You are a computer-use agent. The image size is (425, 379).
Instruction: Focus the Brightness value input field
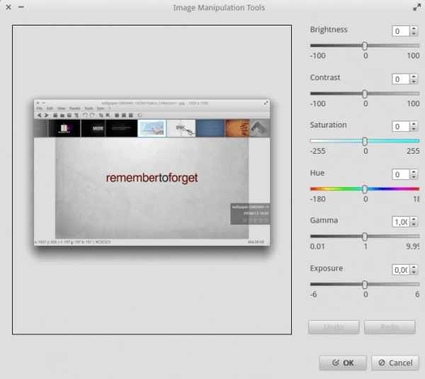pos(400,31)
